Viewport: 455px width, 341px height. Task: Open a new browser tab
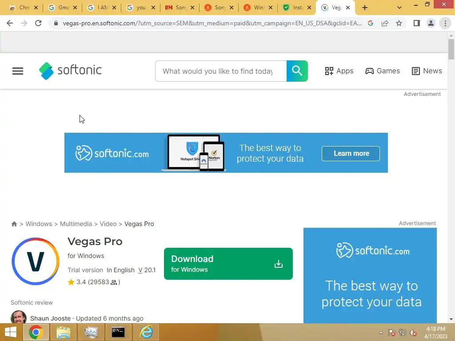tap(365, 8)
